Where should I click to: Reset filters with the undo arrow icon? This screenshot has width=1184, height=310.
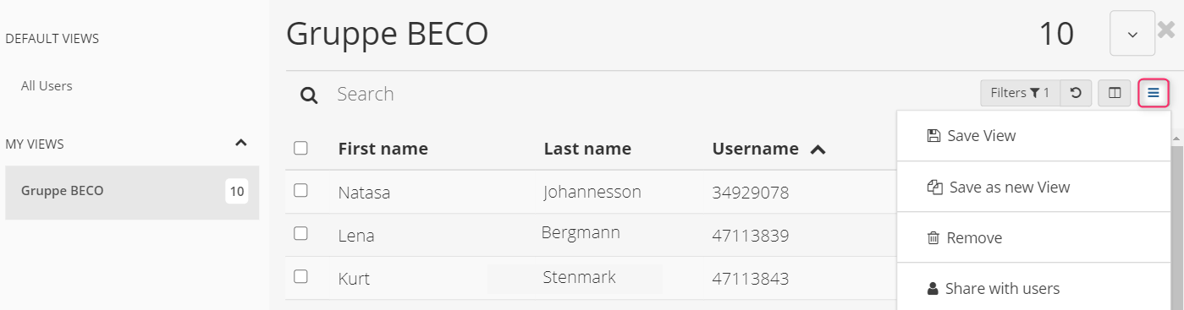click(1076, 93)
